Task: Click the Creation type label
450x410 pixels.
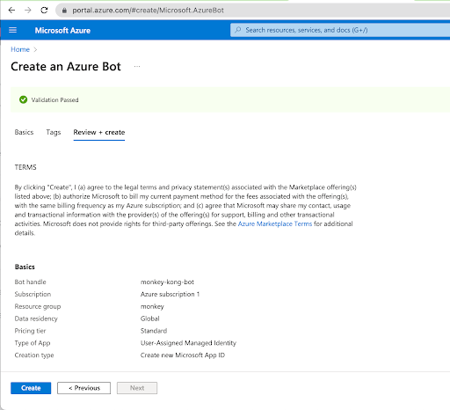Action: click(34, 355)
